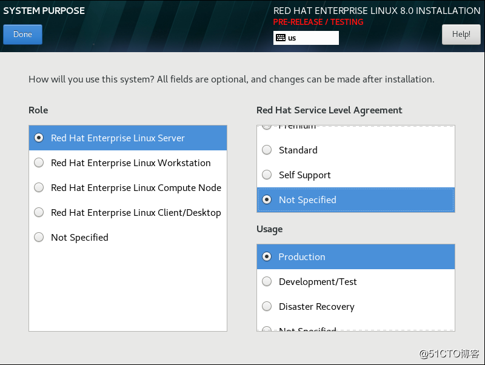Screen dimensions: 485x365
Task: Click the Role heading
Action: coord(38,110)
